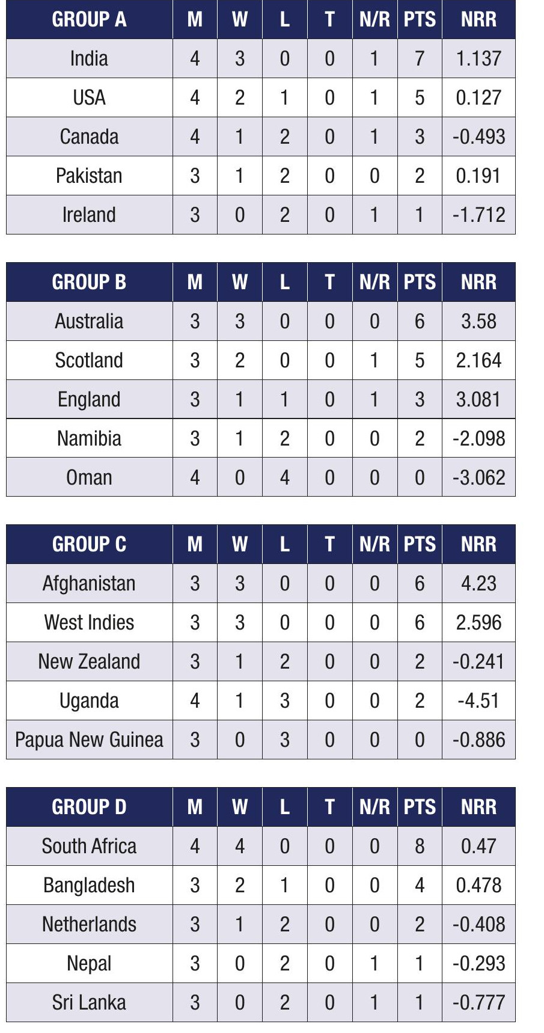Select the Oman team name

tap(89, 477)
